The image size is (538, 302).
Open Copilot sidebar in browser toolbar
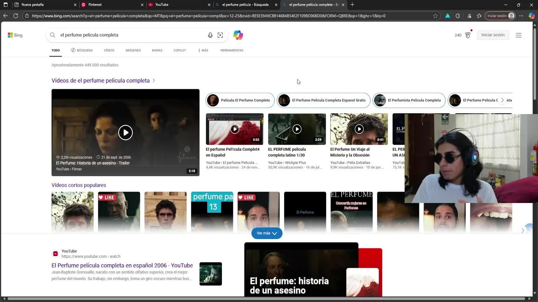[532, 16]
